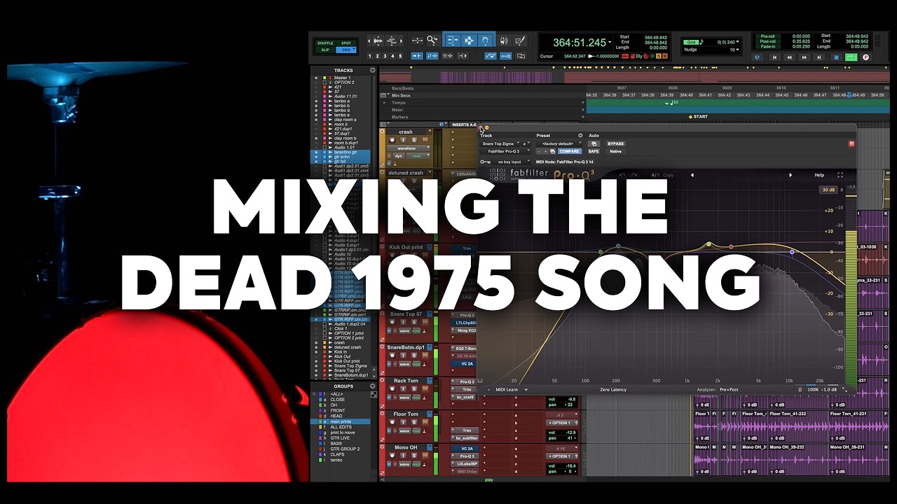897x504 pixels.
Task: Open the Grid value dropdown
Action: pyautogui.click(x=737, y=43)
